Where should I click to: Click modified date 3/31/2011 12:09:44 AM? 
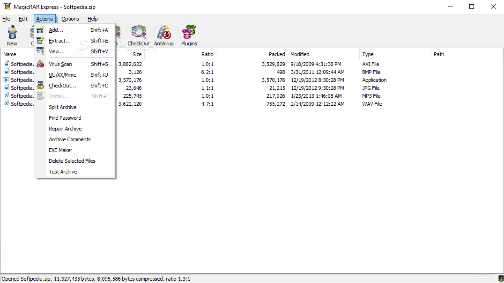[318, 72]
